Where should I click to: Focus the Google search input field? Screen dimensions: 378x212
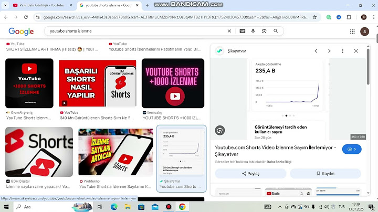[138, 31]
